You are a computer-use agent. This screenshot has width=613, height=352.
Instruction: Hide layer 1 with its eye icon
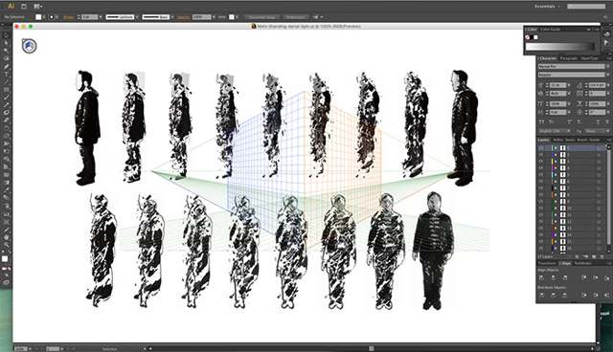pyautogui.click(x=540, y=148)
